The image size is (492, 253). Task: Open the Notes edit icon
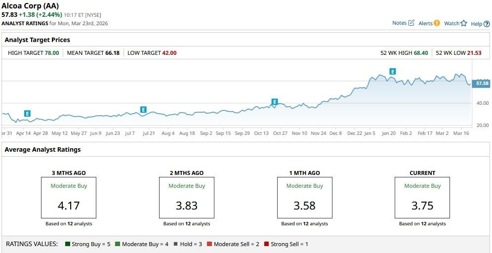coord(411,23)
